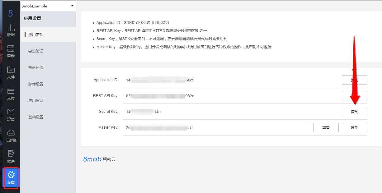Select the 应用密钥 menu item
This screenshot has height=193, width=382.
tap(36, 35)
